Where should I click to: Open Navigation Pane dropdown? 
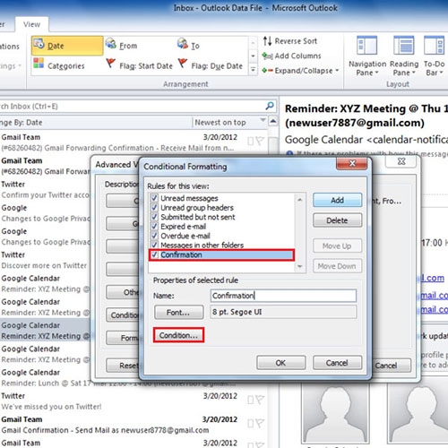tap(367, 56)
